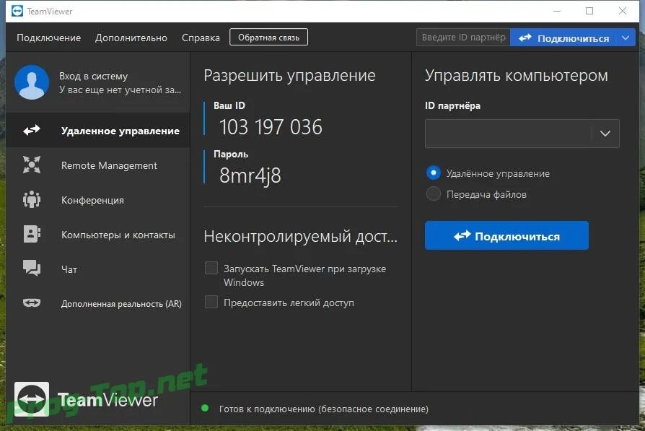Viewport: 645px width, 431px height.
Task: Click the Чат speech bubbles icon
Action: tap(32, 268)
